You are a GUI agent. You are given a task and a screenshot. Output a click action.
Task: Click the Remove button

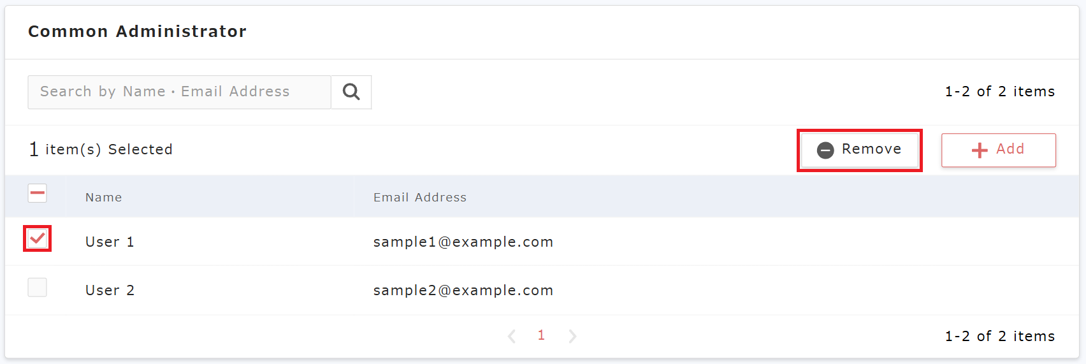[859, 150]
